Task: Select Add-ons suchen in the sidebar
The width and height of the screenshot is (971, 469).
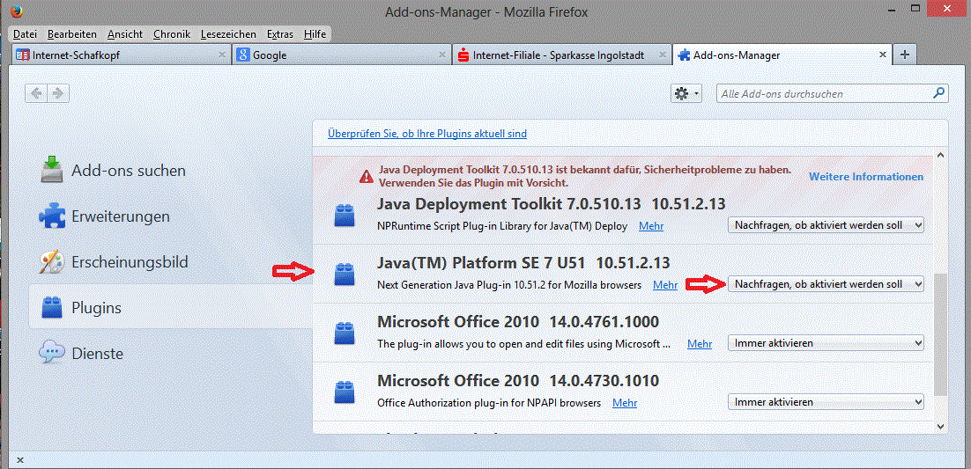Action: point(170,170)
